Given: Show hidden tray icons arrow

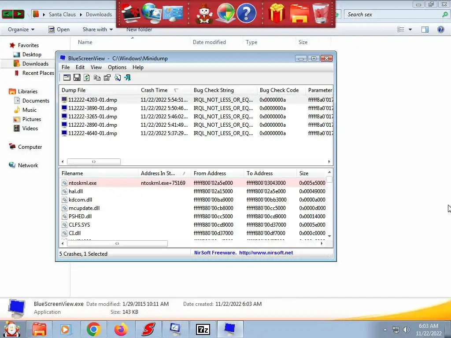Looking at the screenshot, I should [385, 330].
